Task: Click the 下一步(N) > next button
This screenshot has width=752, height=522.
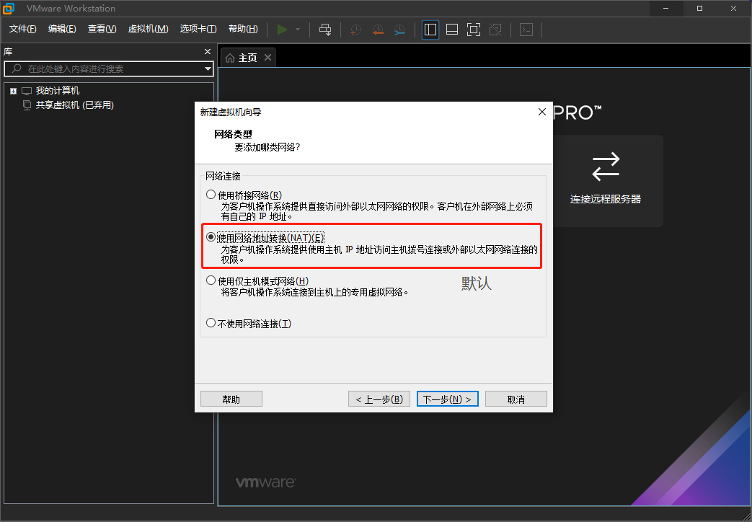Action: pyautogui.click(x=448, y=399)
